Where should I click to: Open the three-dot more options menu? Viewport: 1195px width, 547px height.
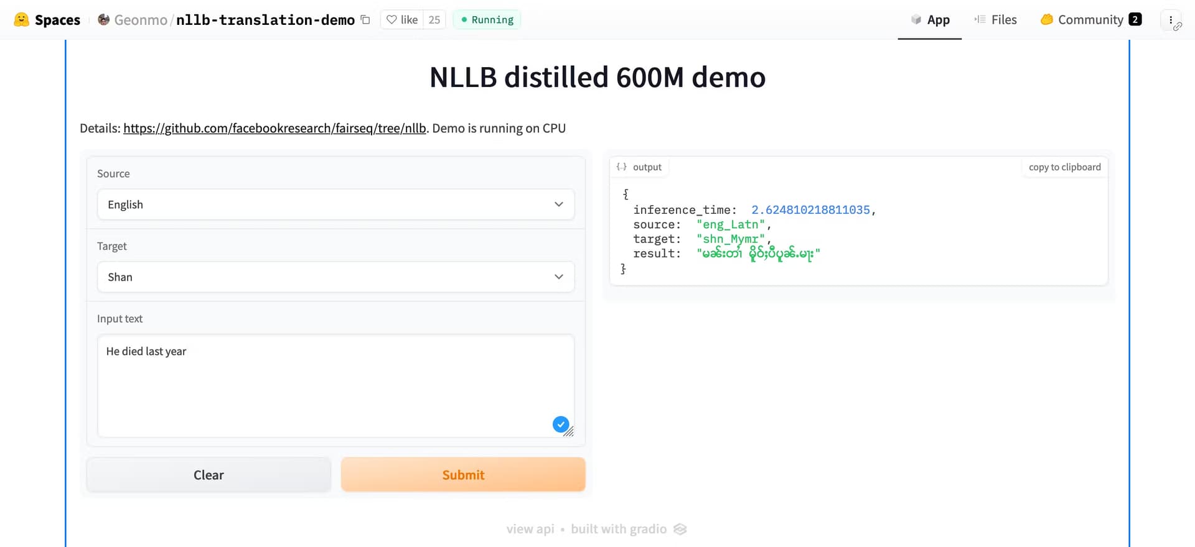[1171, 20]
